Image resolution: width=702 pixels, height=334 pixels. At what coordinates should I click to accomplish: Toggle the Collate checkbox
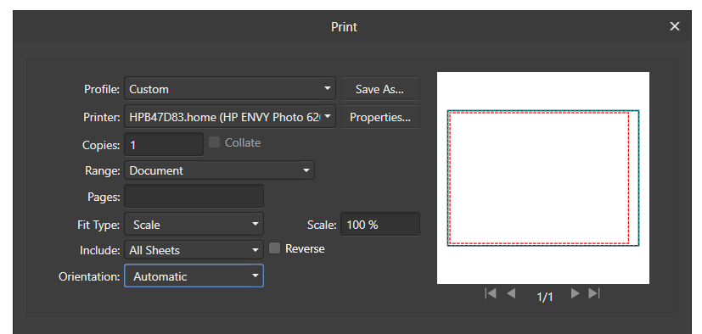[x=215, y=142]
